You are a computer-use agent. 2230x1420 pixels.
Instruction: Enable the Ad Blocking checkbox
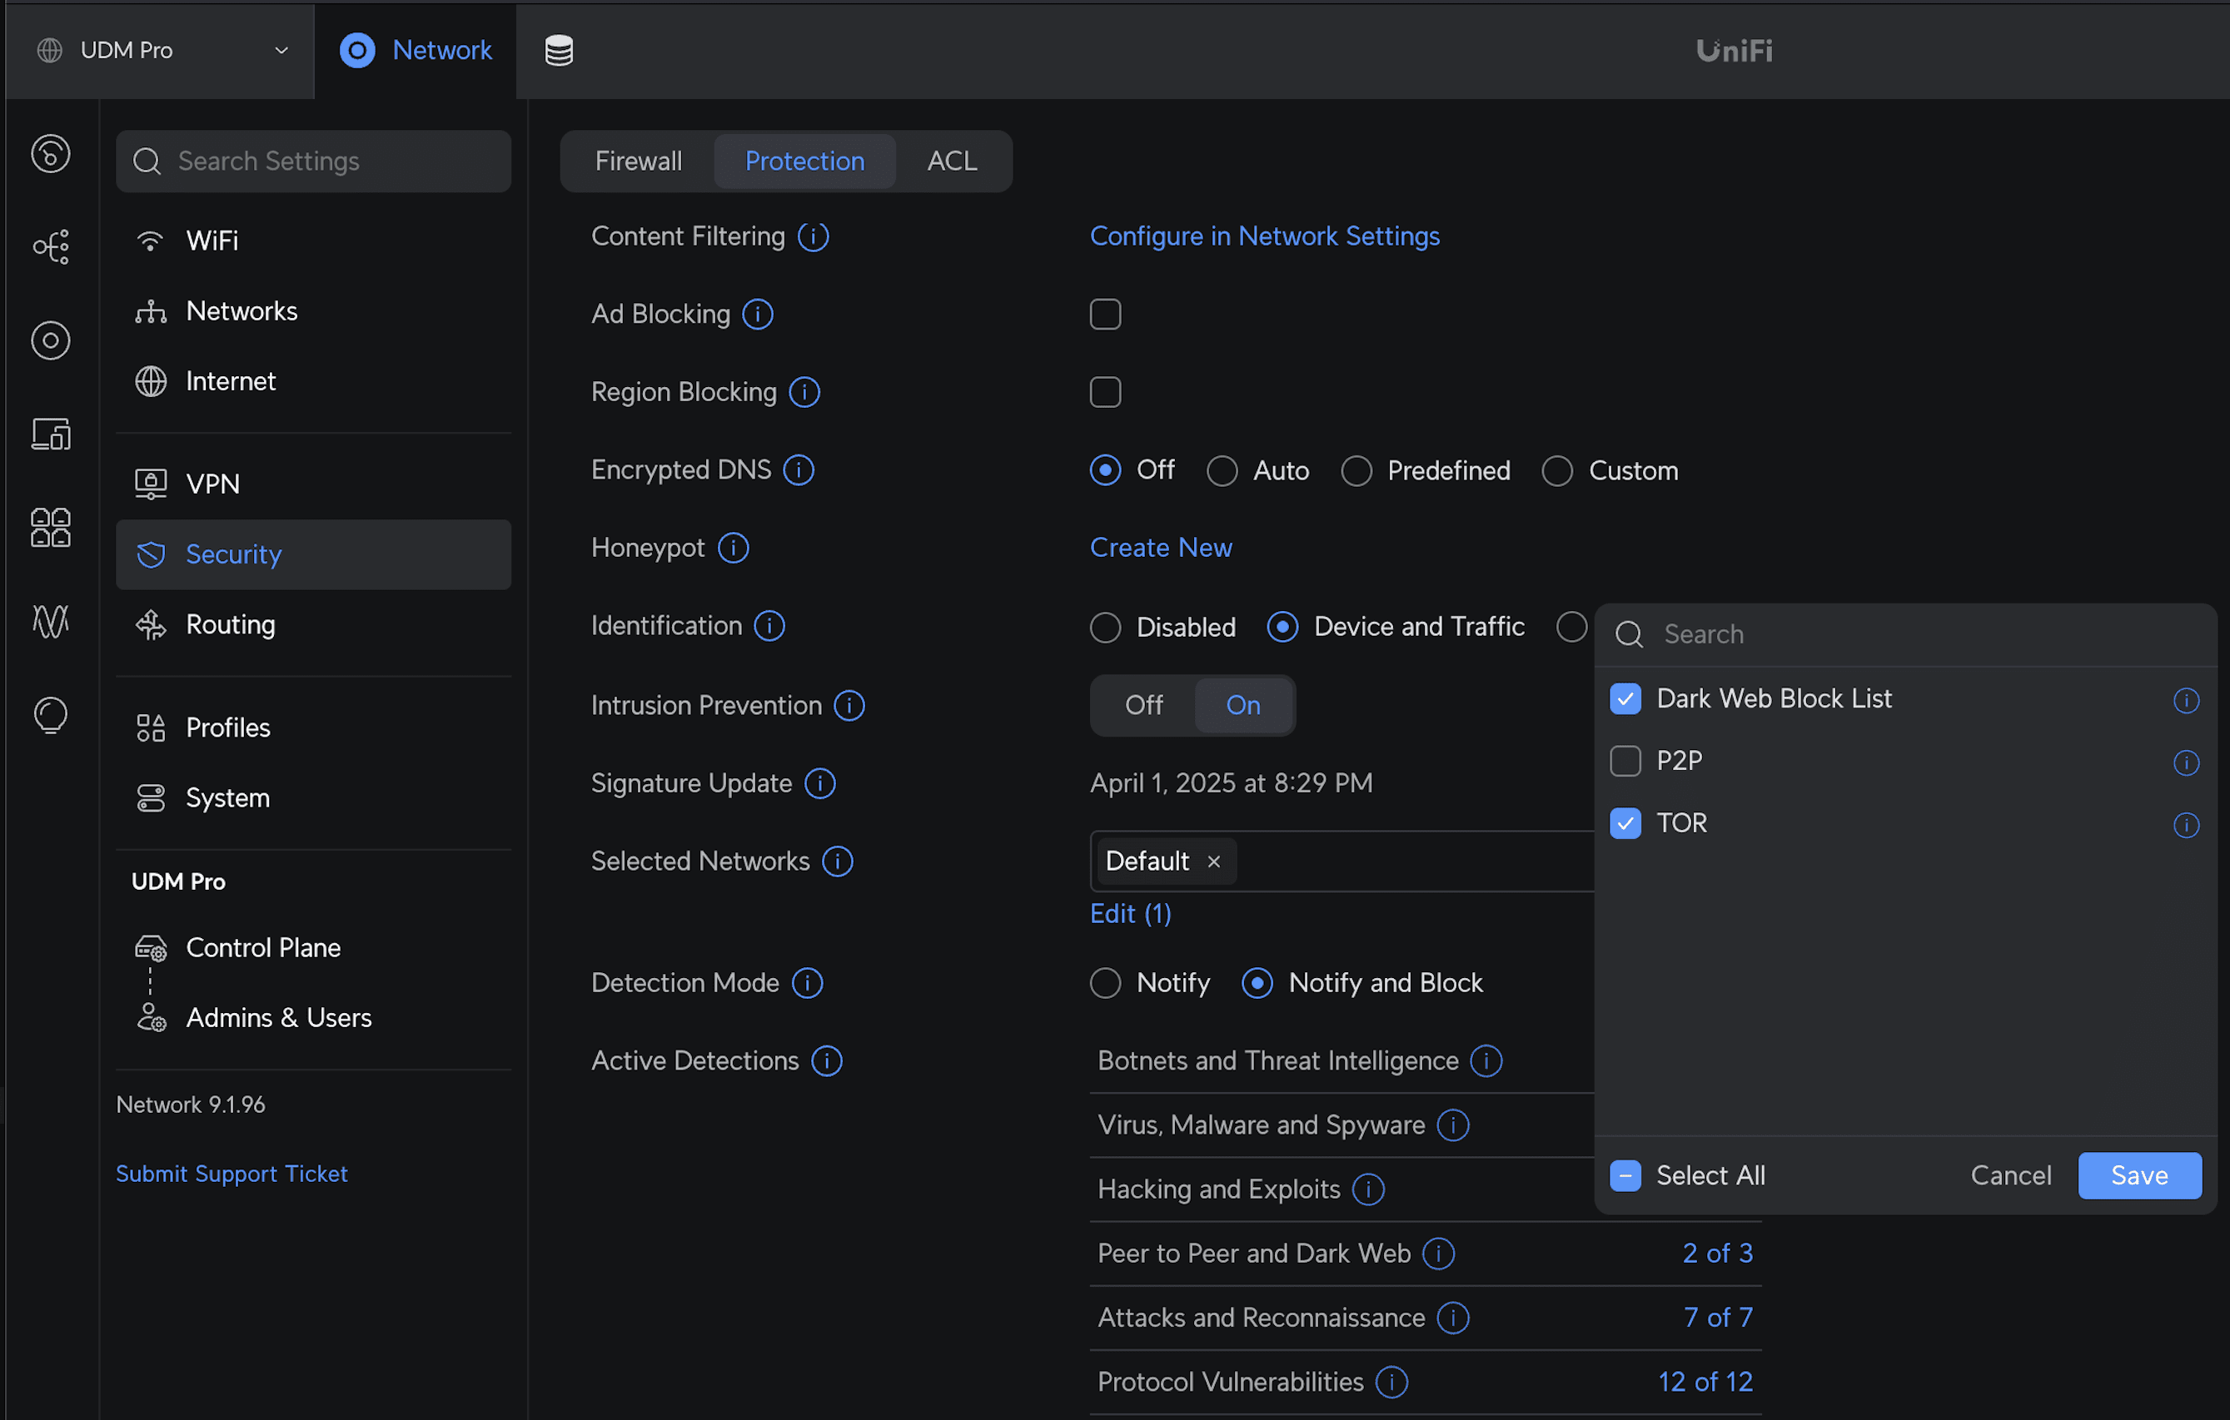[x=1105, y=314]
